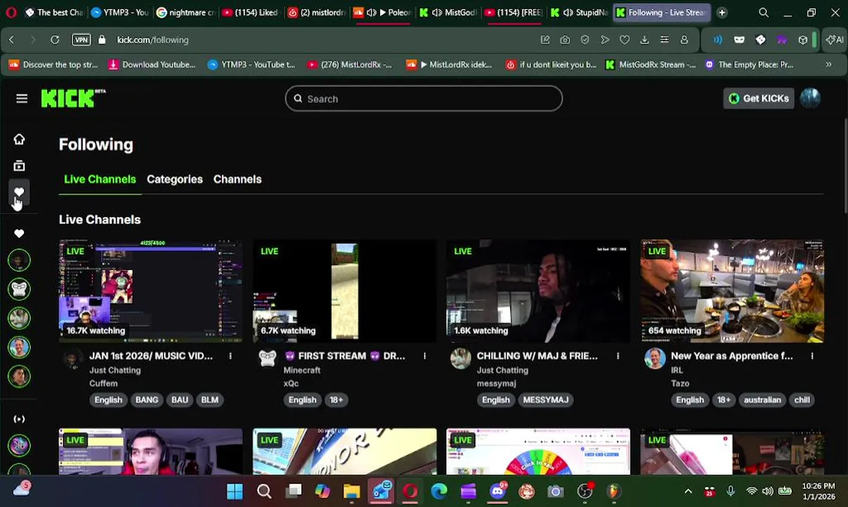Open Windows Start menu
This screenshot has height=507, width=848.
click(235, 492)
